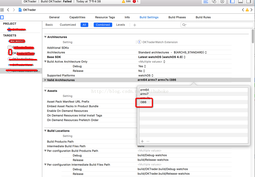Collapse Per-configuration Build Products Path

coord(45,151)
